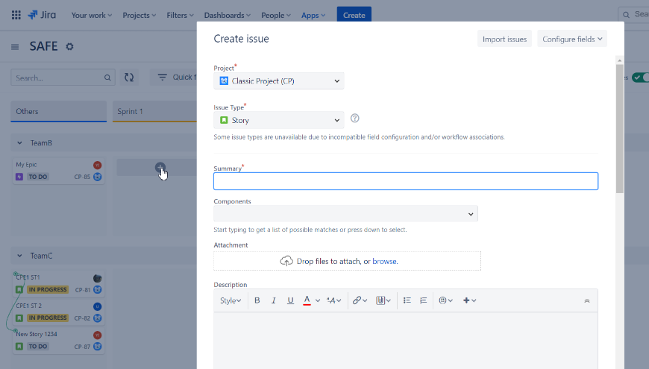The width and height of the screenshot is (649, 369).
Task: Click the CPE1 ST1 card title
Action: [x=28, y=277]
